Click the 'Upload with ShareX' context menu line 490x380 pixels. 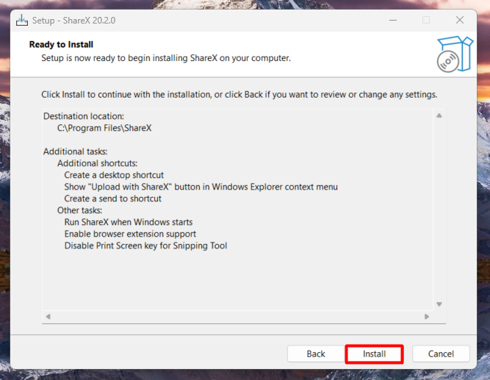click(x=201, y=187)
